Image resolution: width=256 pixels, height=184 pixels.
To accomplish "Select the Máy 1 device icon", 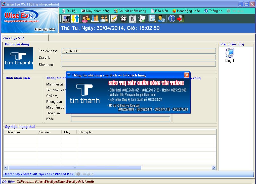I will (x=230, y=55).
